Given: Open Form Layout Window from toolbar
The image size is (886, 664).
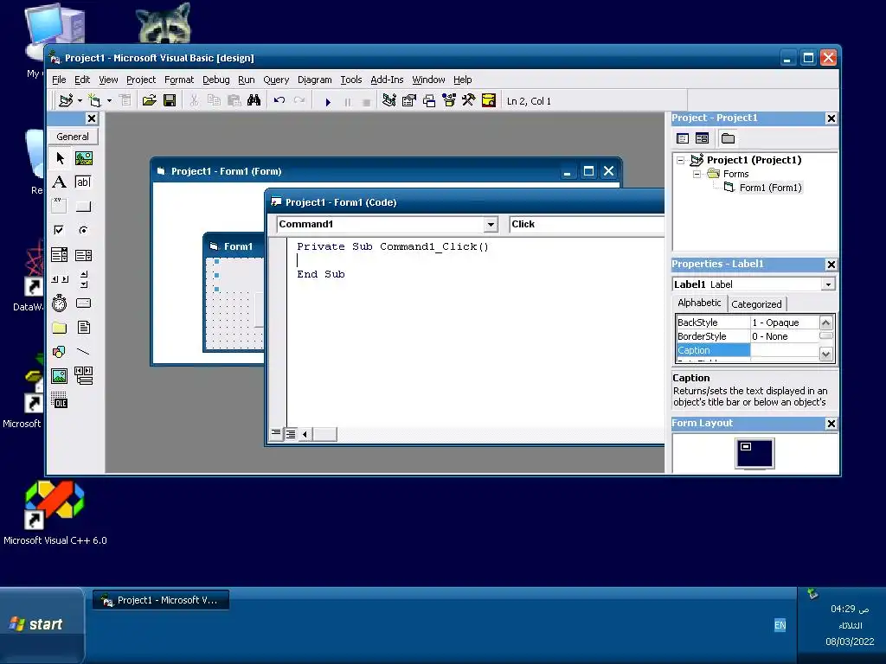Looking at the screenshot, I should click(x=429, y=100).
